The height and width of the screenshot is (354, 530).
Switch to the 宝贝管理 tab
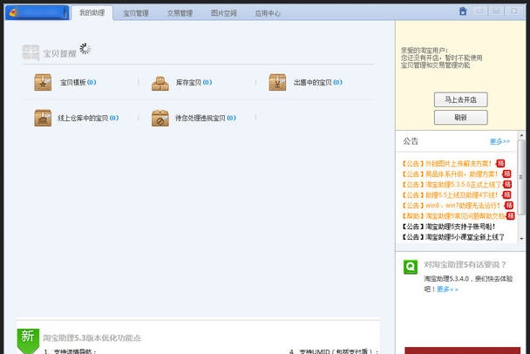pos(135,13)
